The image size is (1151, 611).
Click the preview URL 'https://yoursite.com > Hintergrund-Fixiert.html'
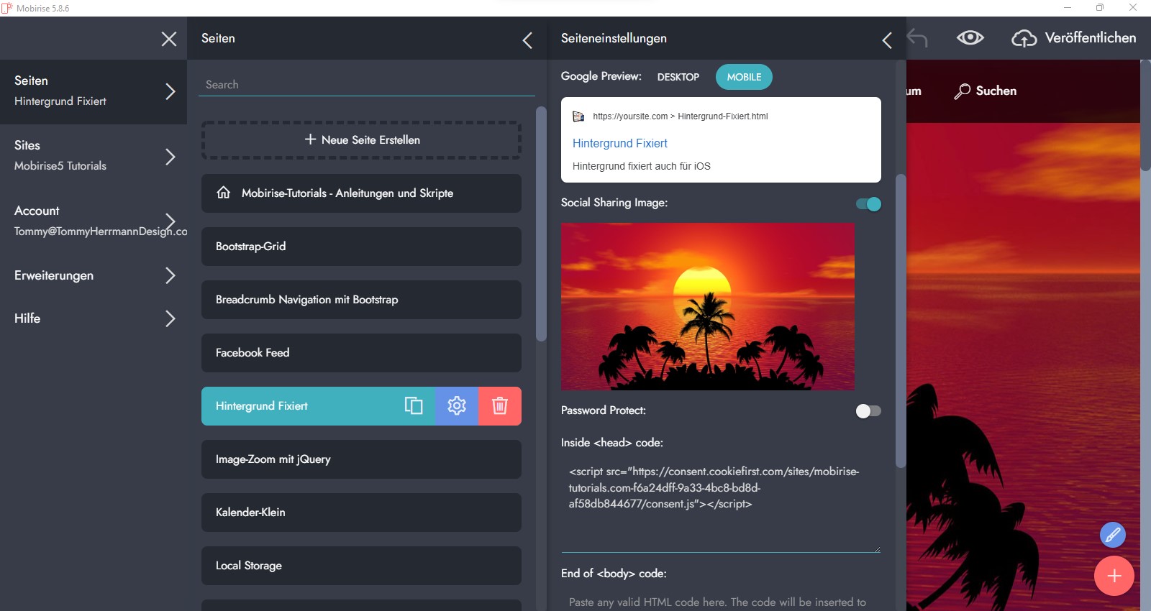pos(681,116)
